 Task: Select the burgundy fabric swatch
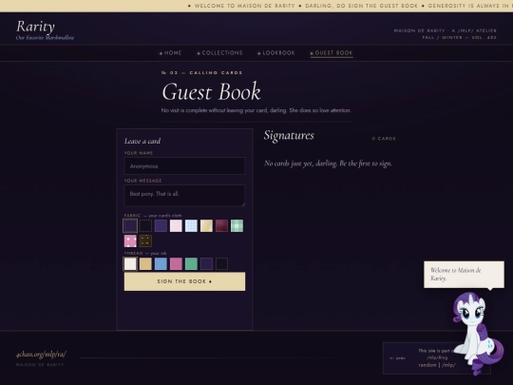pyautogui.click(x=221, y=226)
